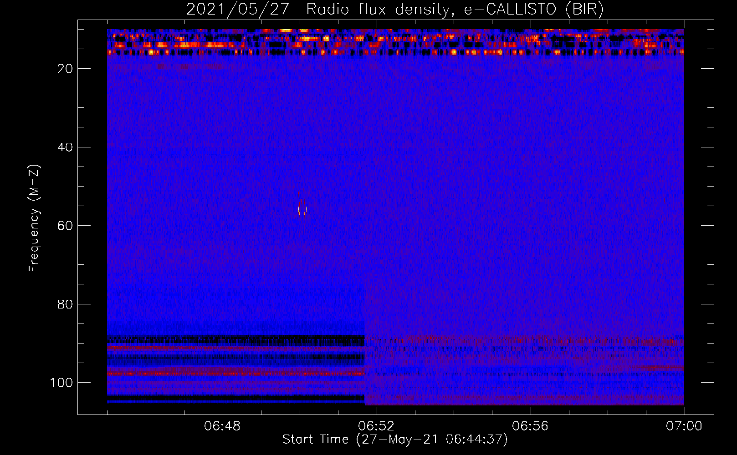This screenshot has width=737, height=455.
Task: Click the plot title '2021/05/27 Radio flux density'
Action: 394,9
